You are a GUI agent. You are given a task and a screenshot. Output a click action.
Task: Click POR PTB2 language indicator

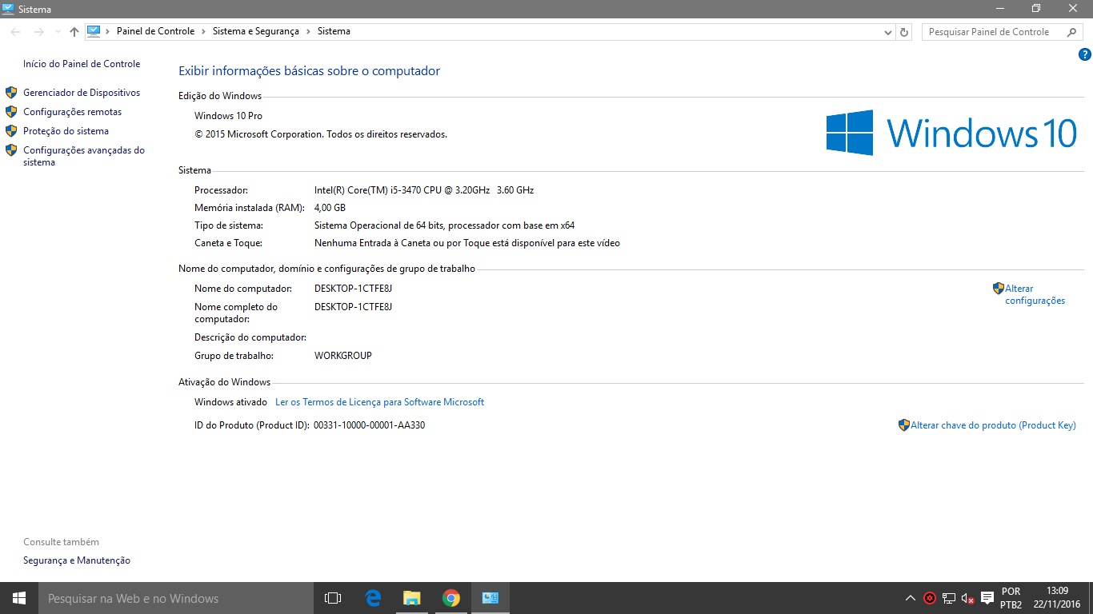click(x=1011, y=598)
